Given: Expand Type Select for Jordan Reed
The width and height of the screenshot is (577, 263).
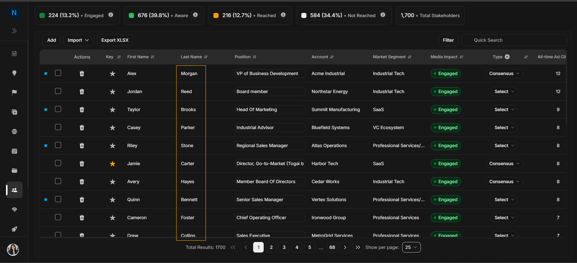Looking at the screenshot, I should [x=504, y=92].
